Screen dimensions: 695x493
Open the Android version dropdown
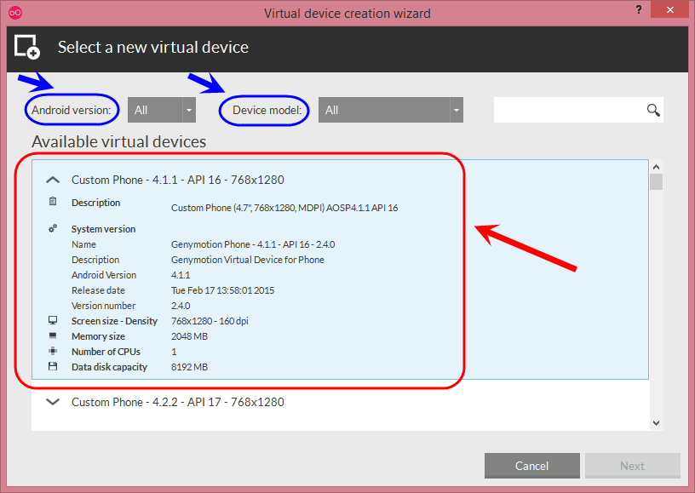[162, 110]
